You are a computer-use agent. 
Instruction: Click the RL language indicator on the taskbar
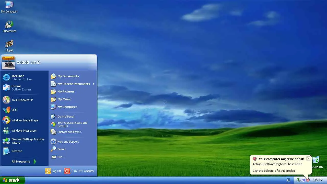click(288, 180)
